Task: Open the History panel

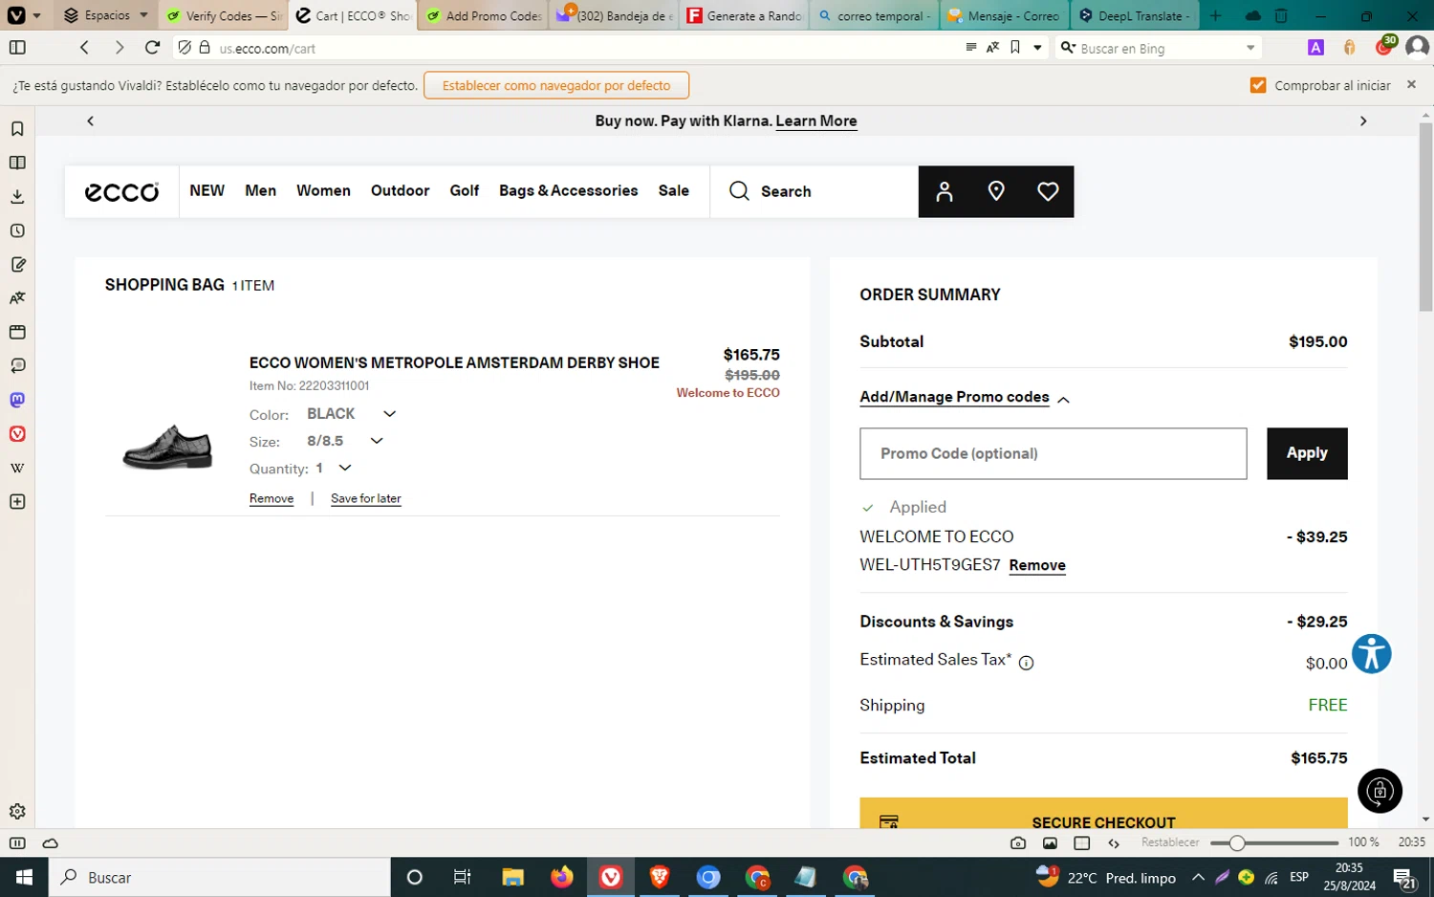Action: click(x=17, y=230)
